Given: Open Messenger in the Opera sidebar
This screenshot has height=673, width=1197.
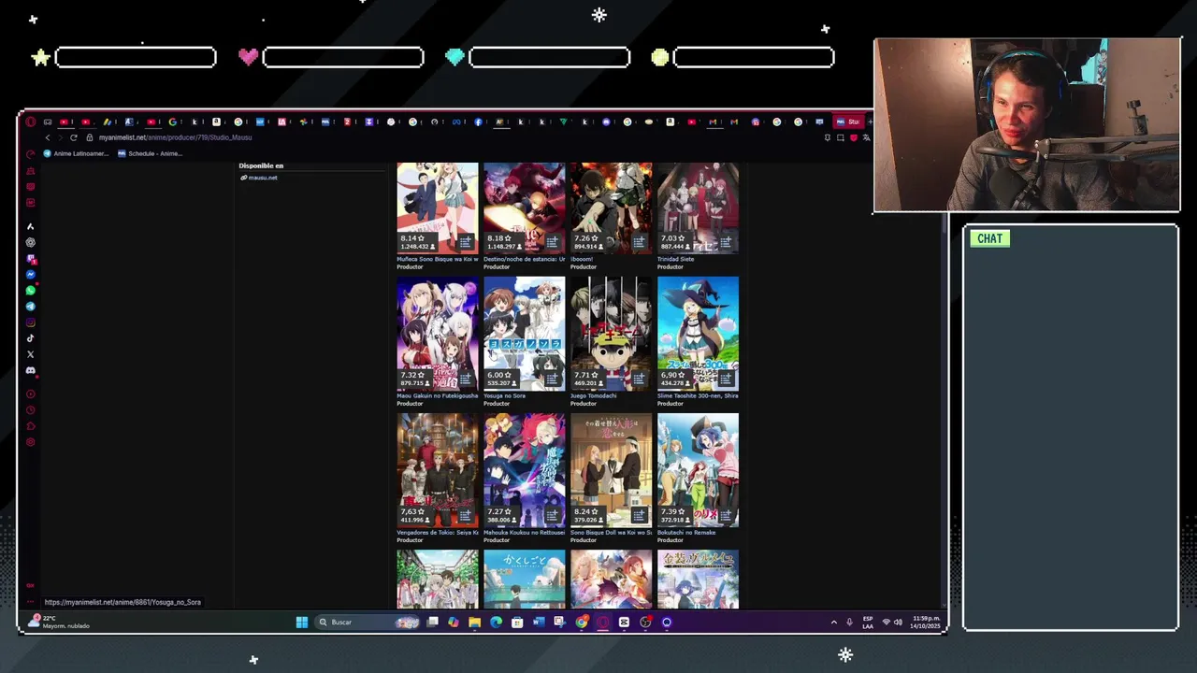Looking at the screenshot, I should 31,275.
